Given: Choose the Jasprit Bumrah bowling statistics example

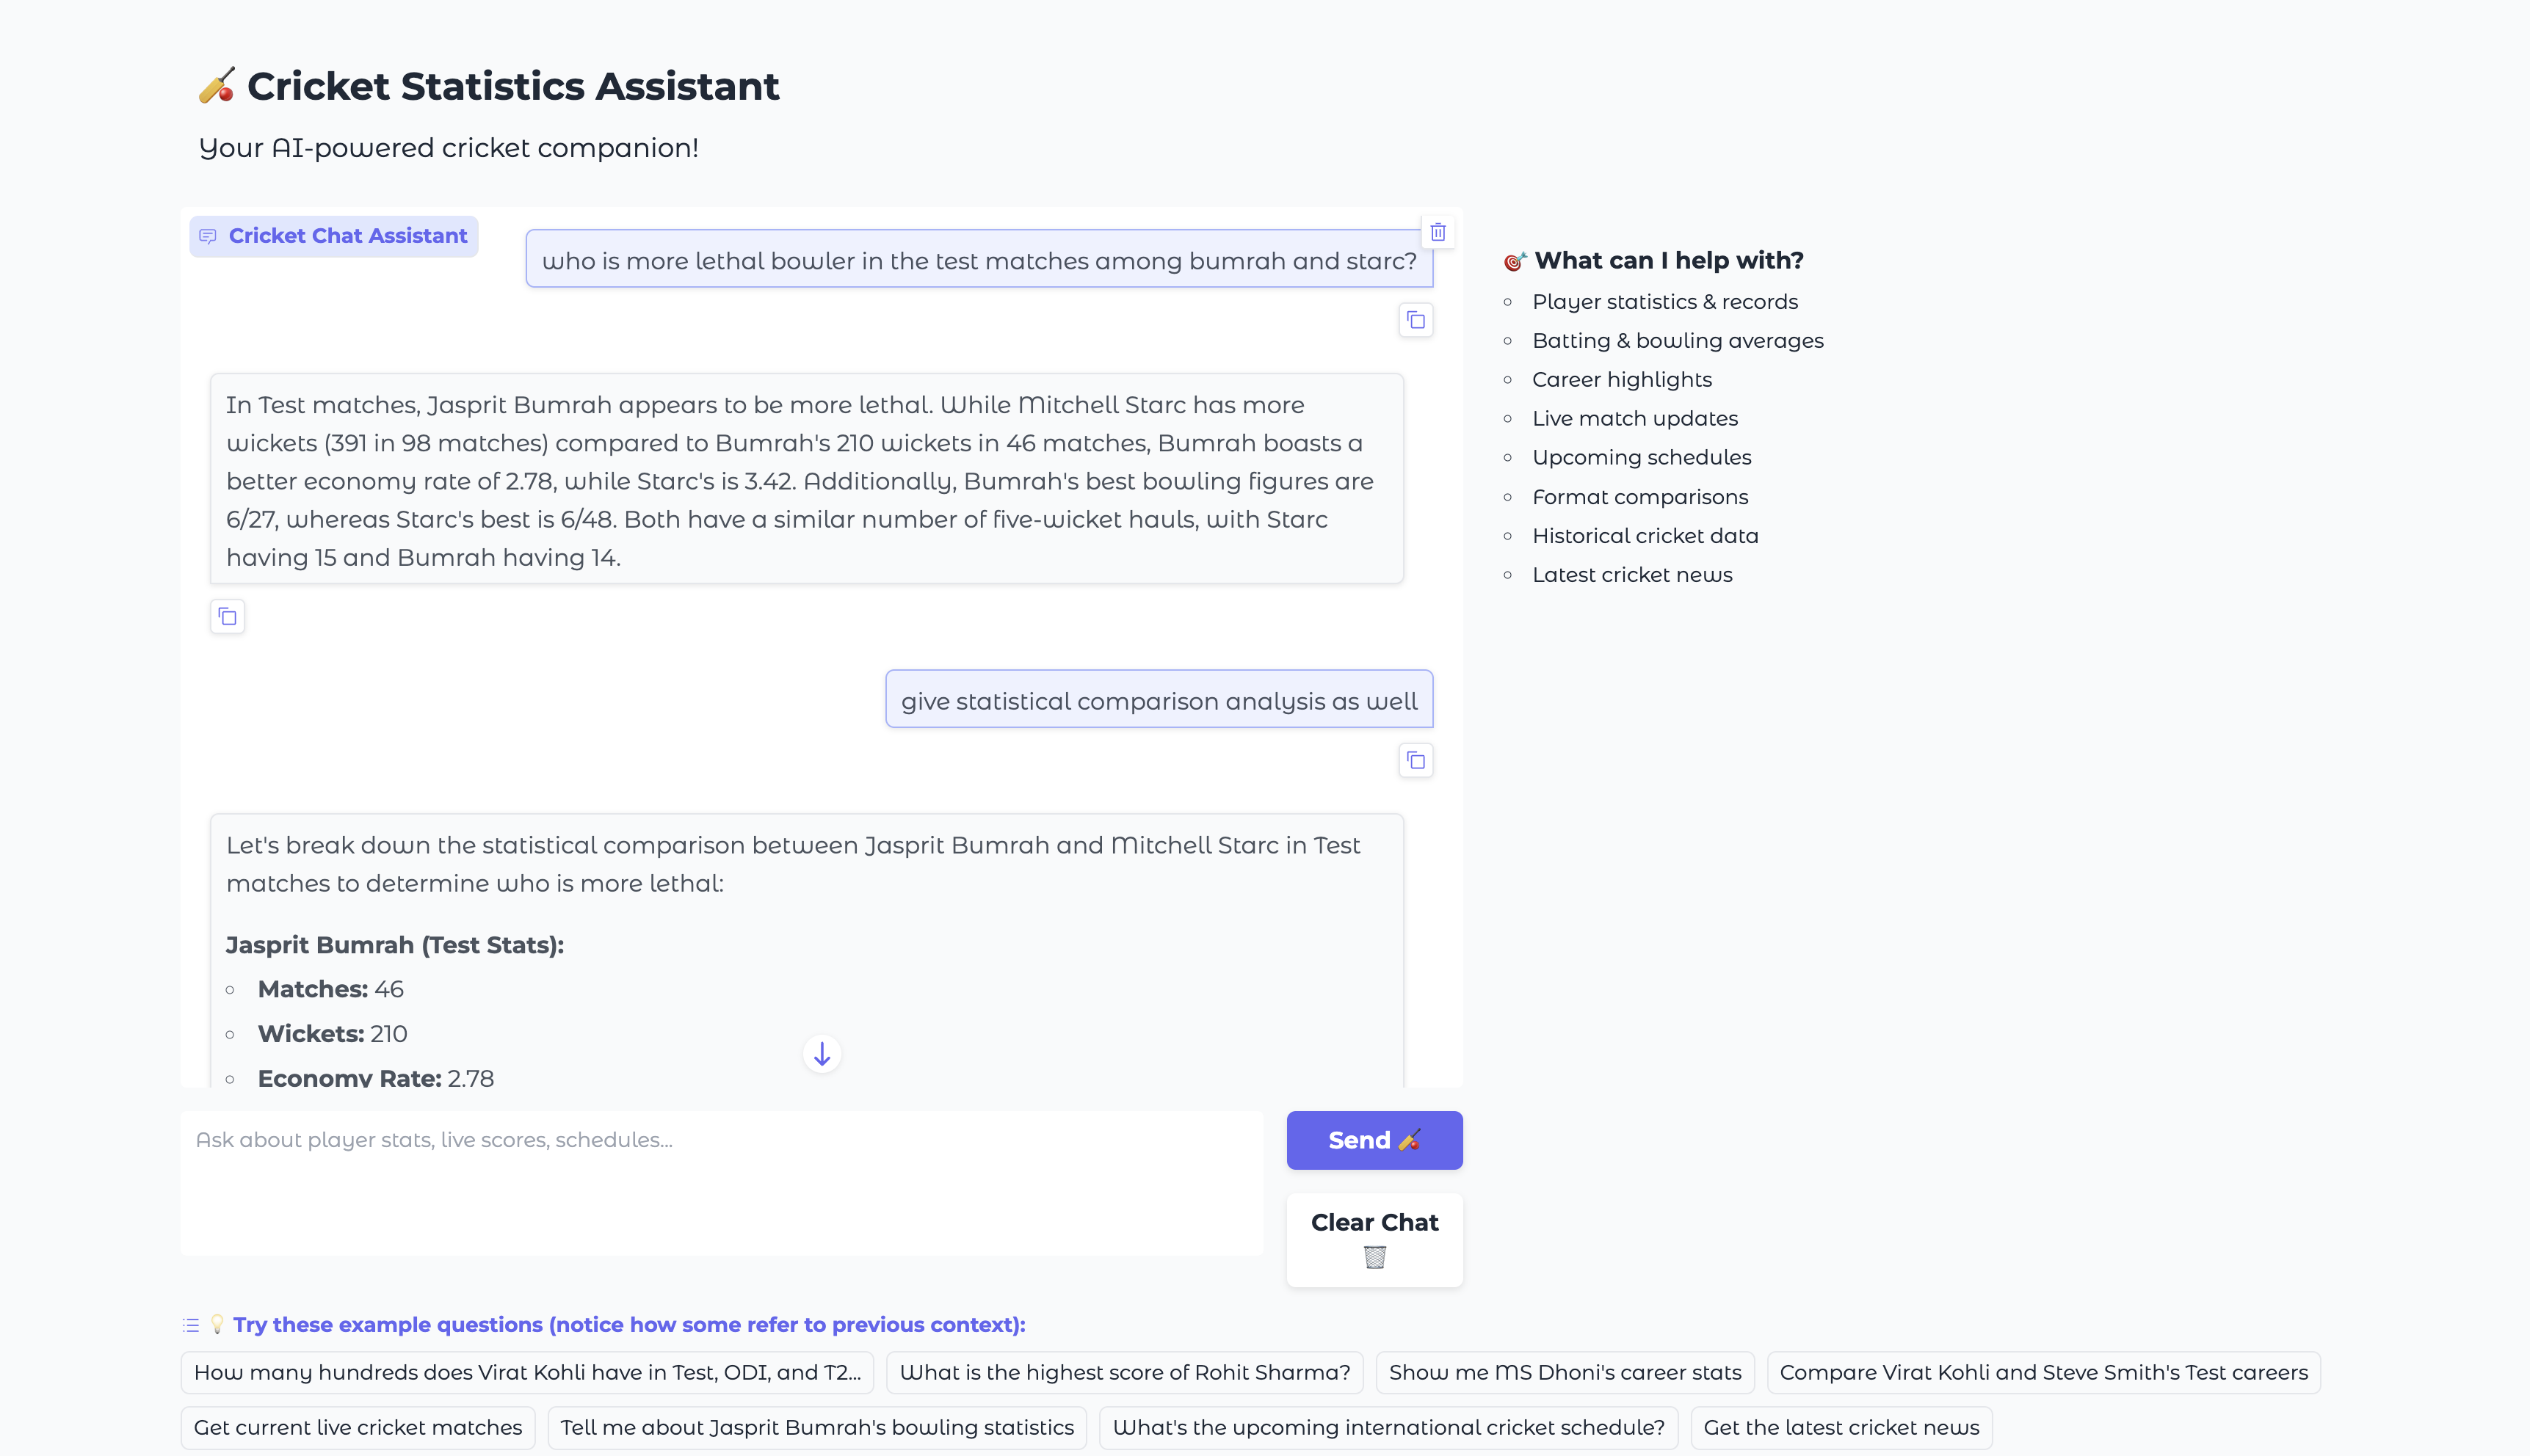Looking at the screenshot, I should point(816,1427).
